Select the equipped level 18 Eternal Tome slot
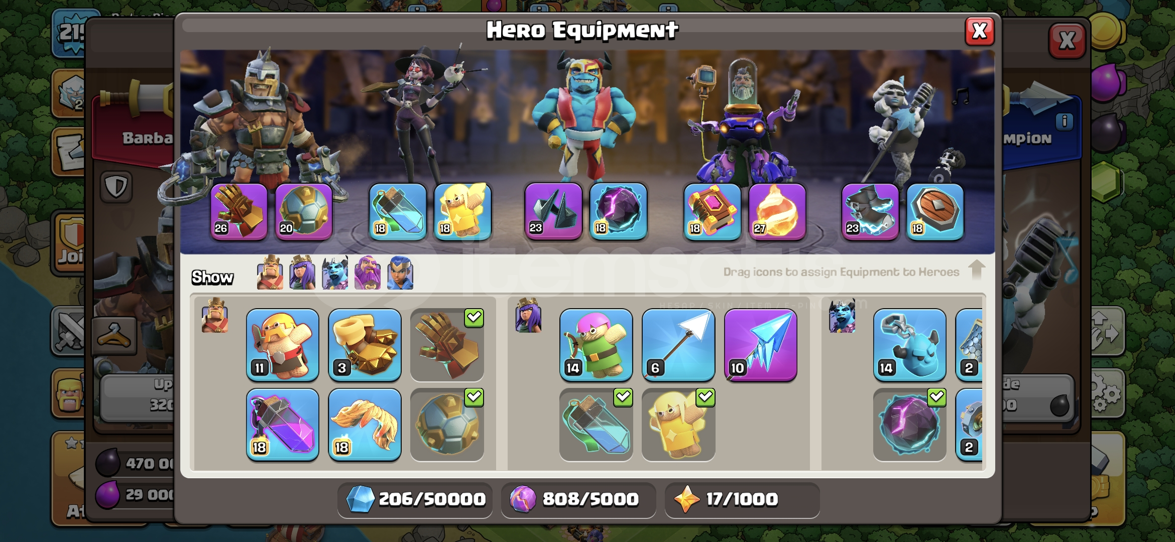Viewport: 1175px width, 542px height. tap(713, 211)
